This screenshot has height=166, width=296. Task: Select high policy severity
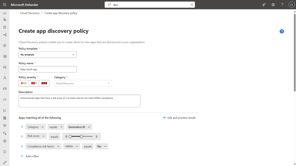(x=44, y=83)
